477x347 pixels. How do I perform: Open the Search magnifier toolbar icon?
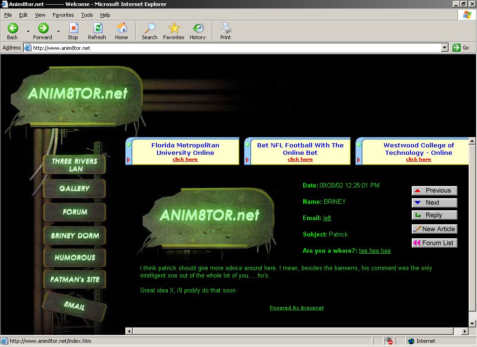coord(150,28)
